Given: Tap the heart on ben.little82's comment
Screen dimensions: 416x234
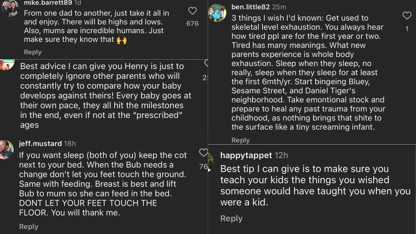Looking at the screenshot, I should point(407,16).
